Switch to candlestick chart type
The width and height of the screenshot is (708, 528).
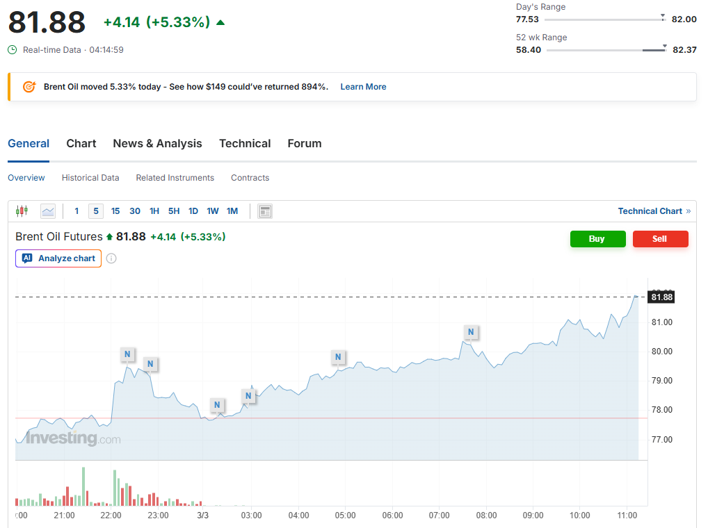(x=22, y=211)
